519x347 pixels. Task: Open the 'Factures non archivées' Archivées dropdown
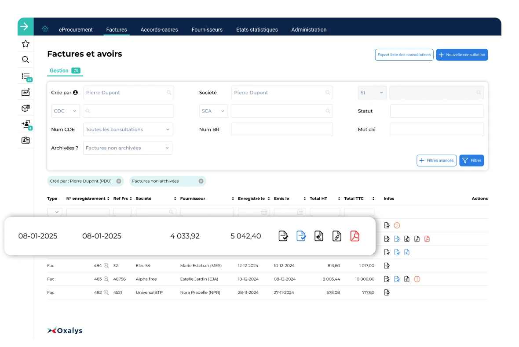[128, 148]
